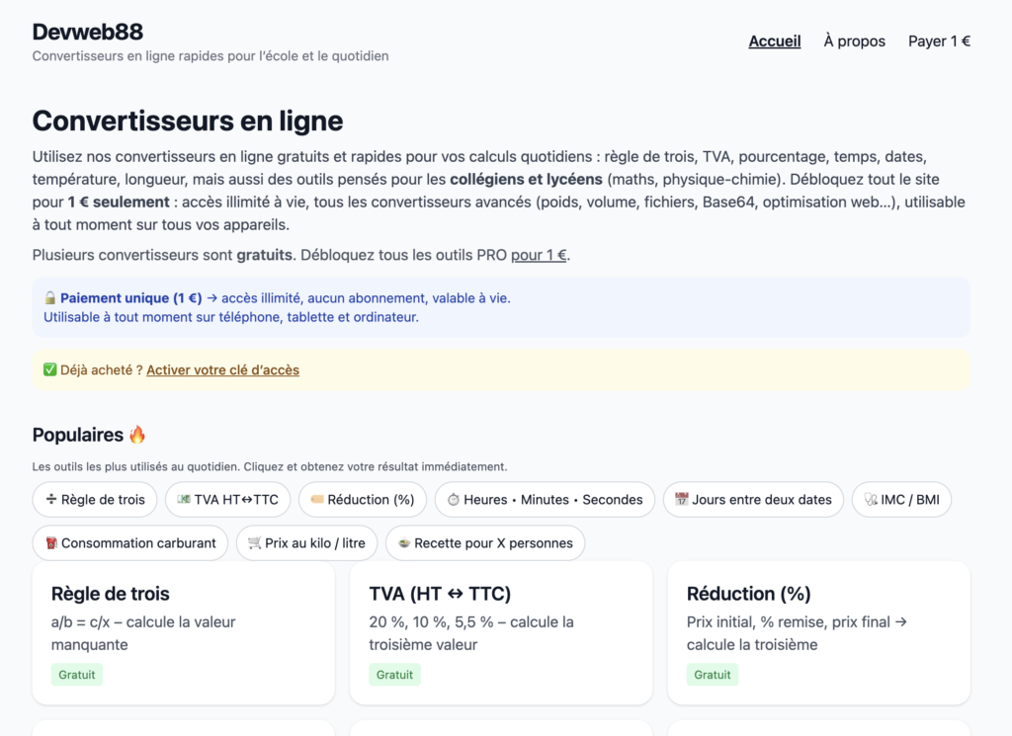Open Payer 1 € in the header

pyautogui.click(x=939, y=41)
